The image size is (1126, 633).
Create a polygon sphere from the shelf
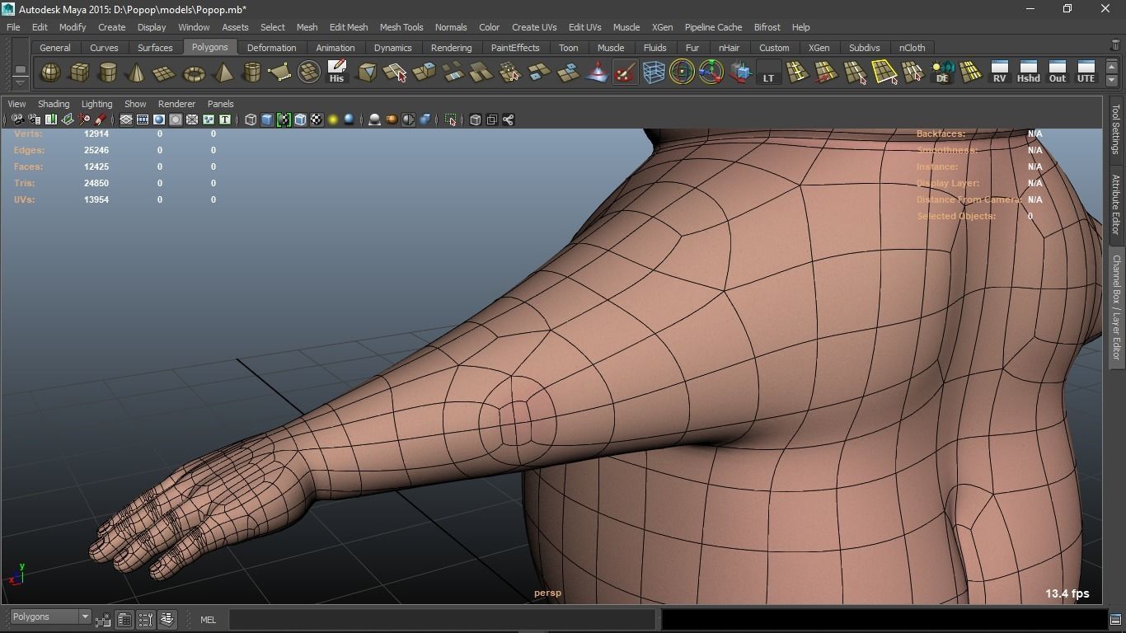tap(50, 73)
